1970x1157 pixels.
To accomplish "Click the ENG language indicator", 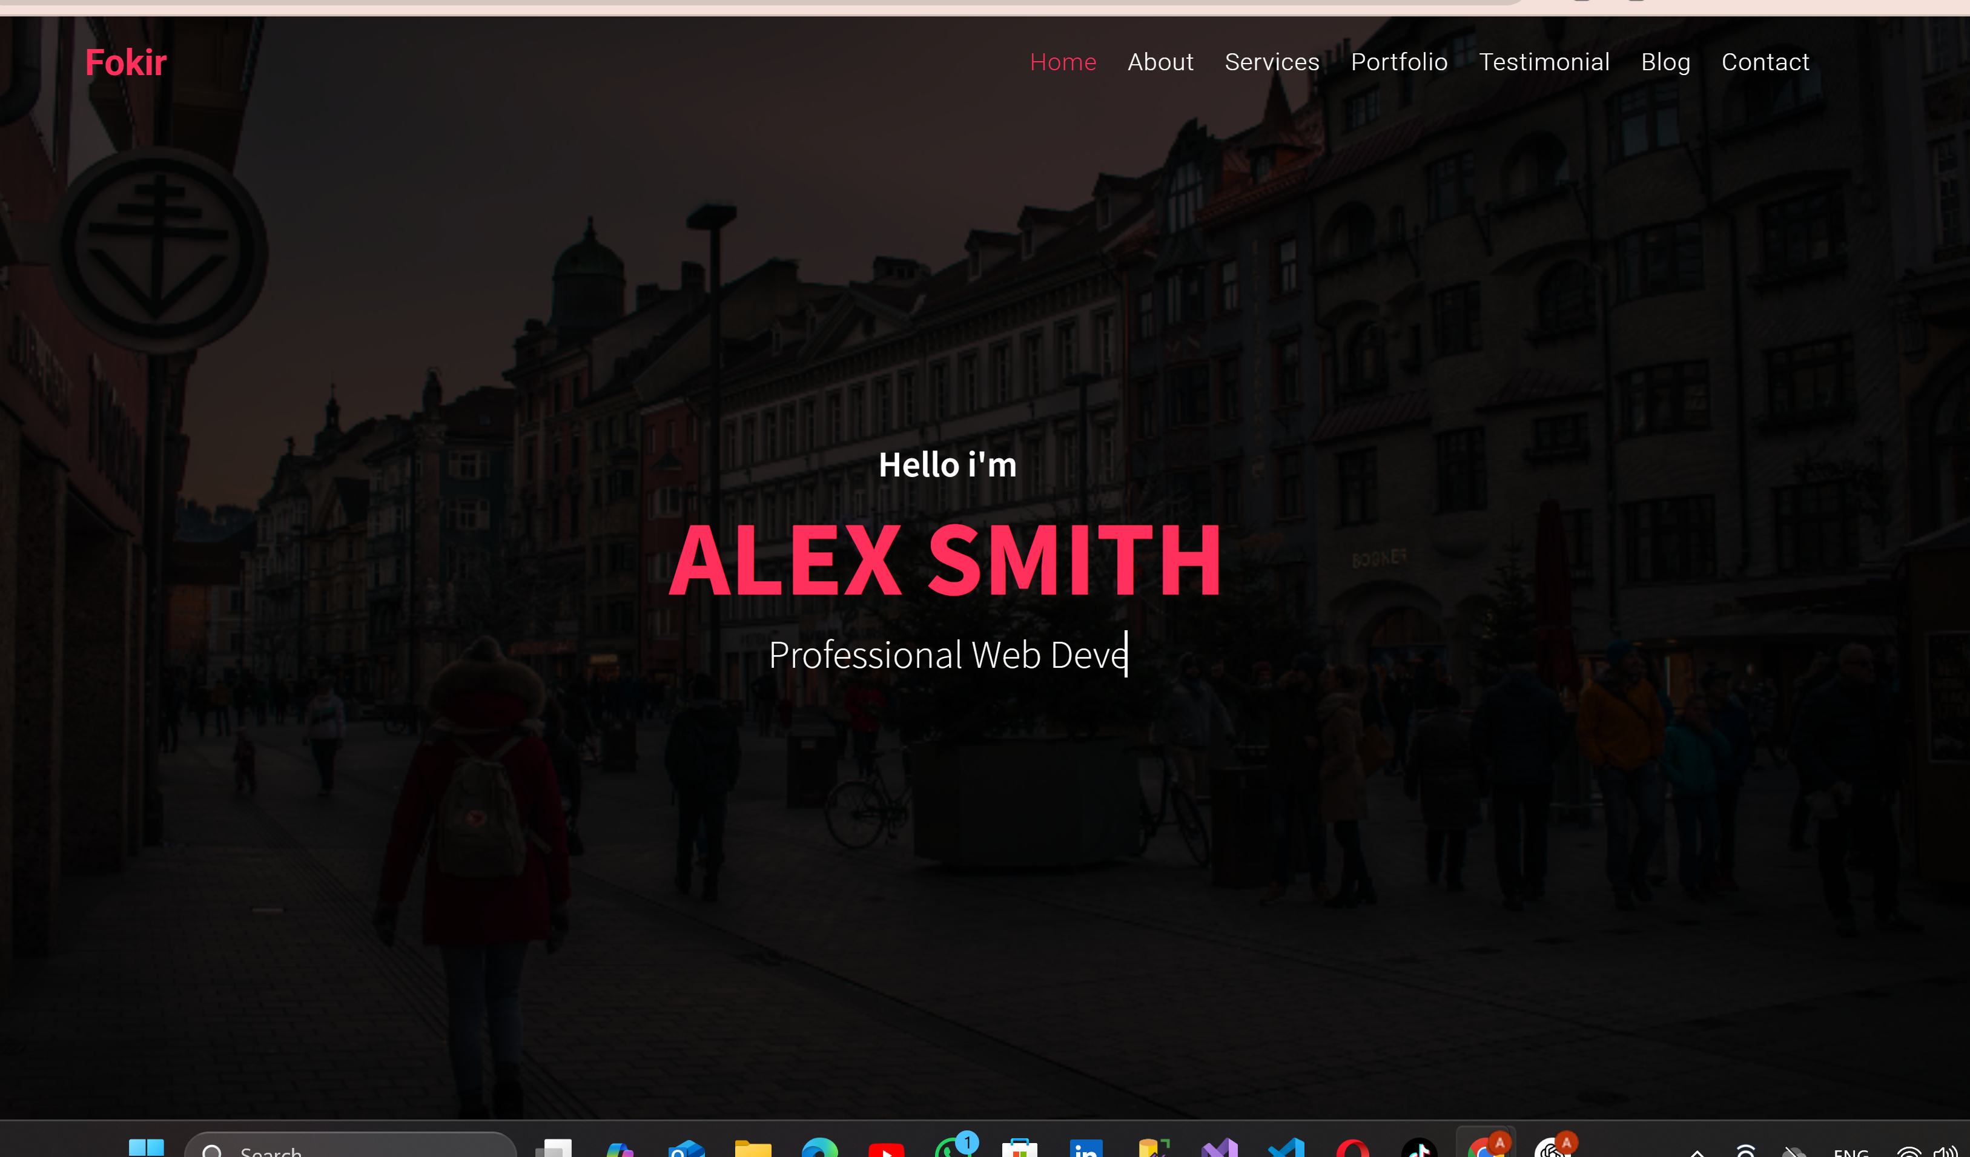I will pos(1850,1152).
